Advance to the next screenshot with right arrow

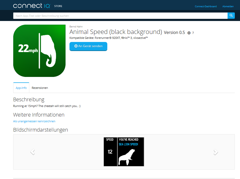pos(216,152)
